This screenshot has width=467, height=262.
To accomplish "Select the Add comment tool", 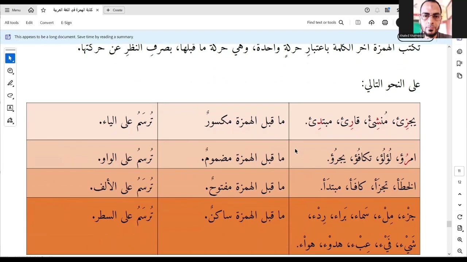I will (x=10, y=71).
